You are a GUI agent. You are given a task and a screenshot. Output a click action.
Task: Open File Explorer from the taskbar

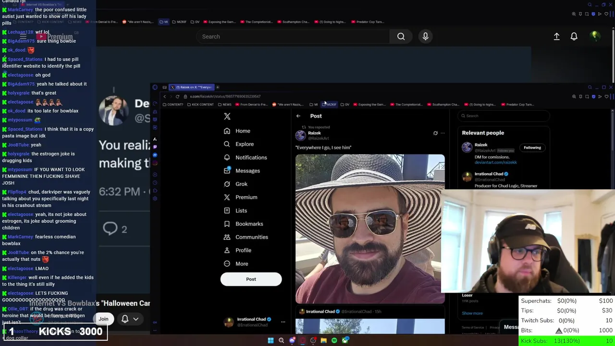[x=324, y=340]
